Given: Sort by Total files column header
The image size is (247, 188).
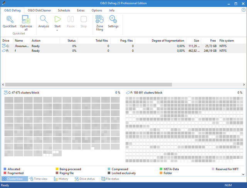Looking at the screenshot, I should (94, 41).
